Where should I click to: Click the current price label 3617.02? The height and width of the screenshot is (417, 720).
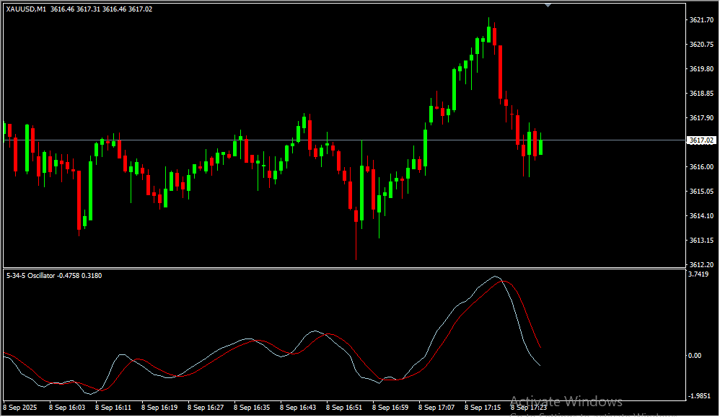coord(701,140)
